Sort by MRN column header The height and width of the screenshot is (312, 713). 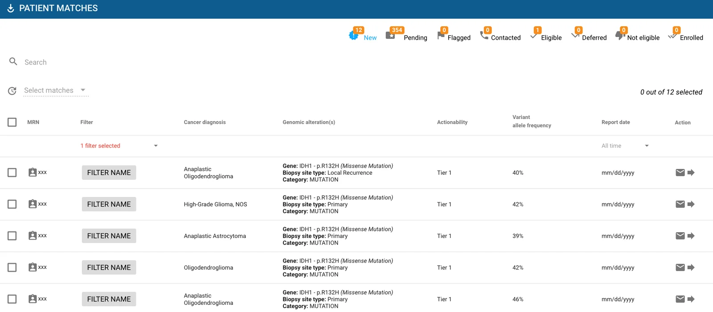pyautogui.click(x=33, y=122)
